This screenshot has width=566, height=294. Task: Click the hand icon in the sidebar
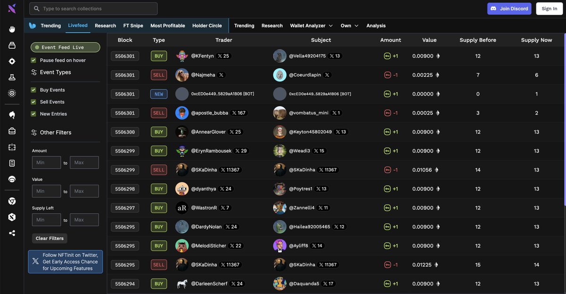[12, 30]
